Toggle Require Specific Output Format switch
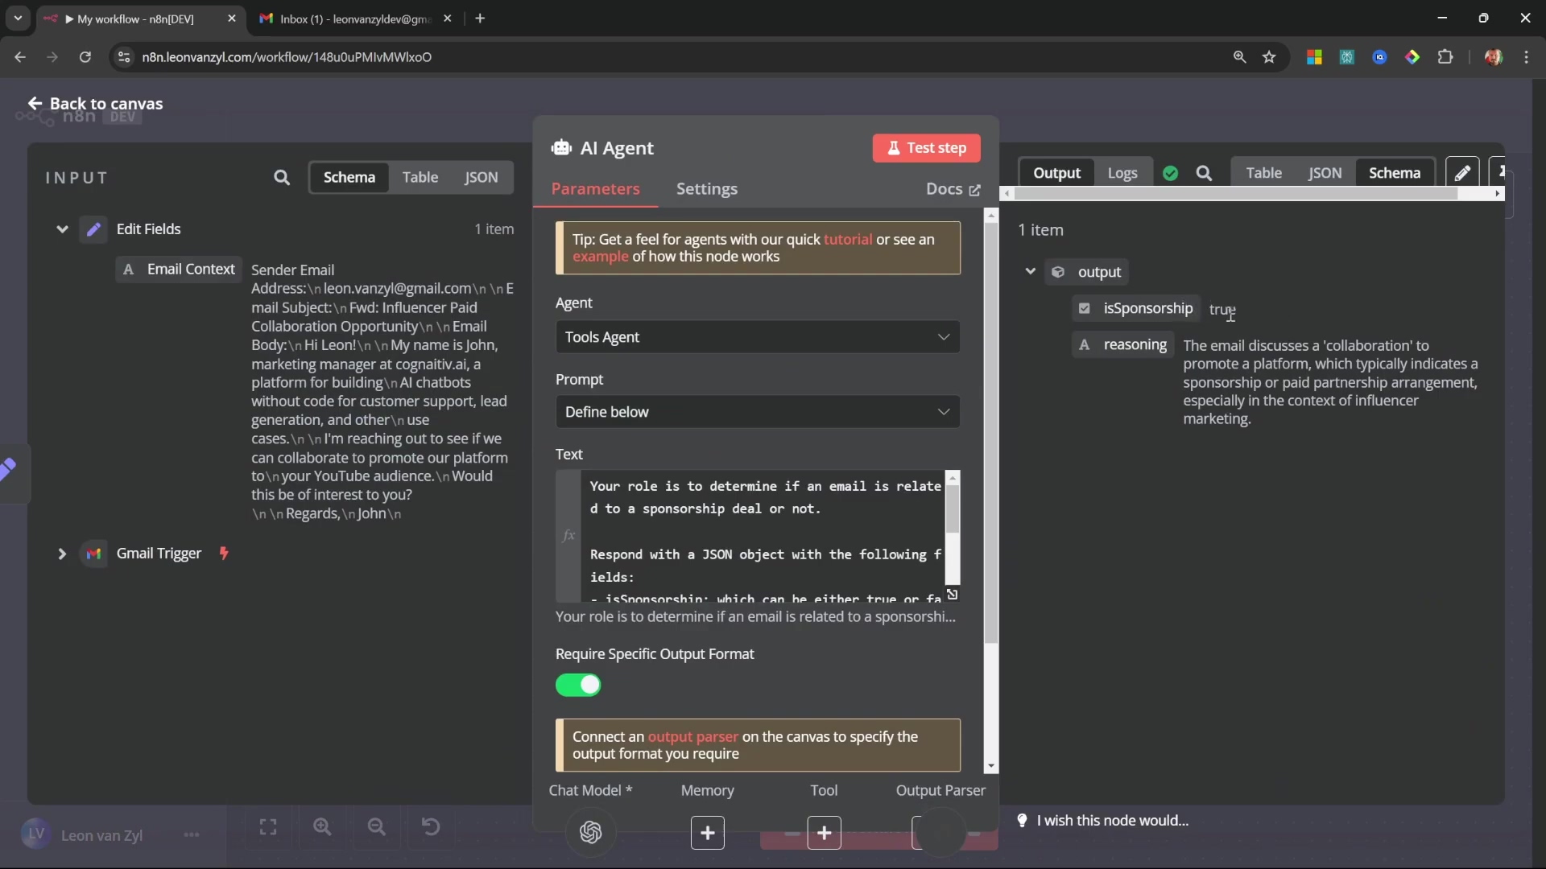The height and width of the screenshot is (869, 1546). 578,685
